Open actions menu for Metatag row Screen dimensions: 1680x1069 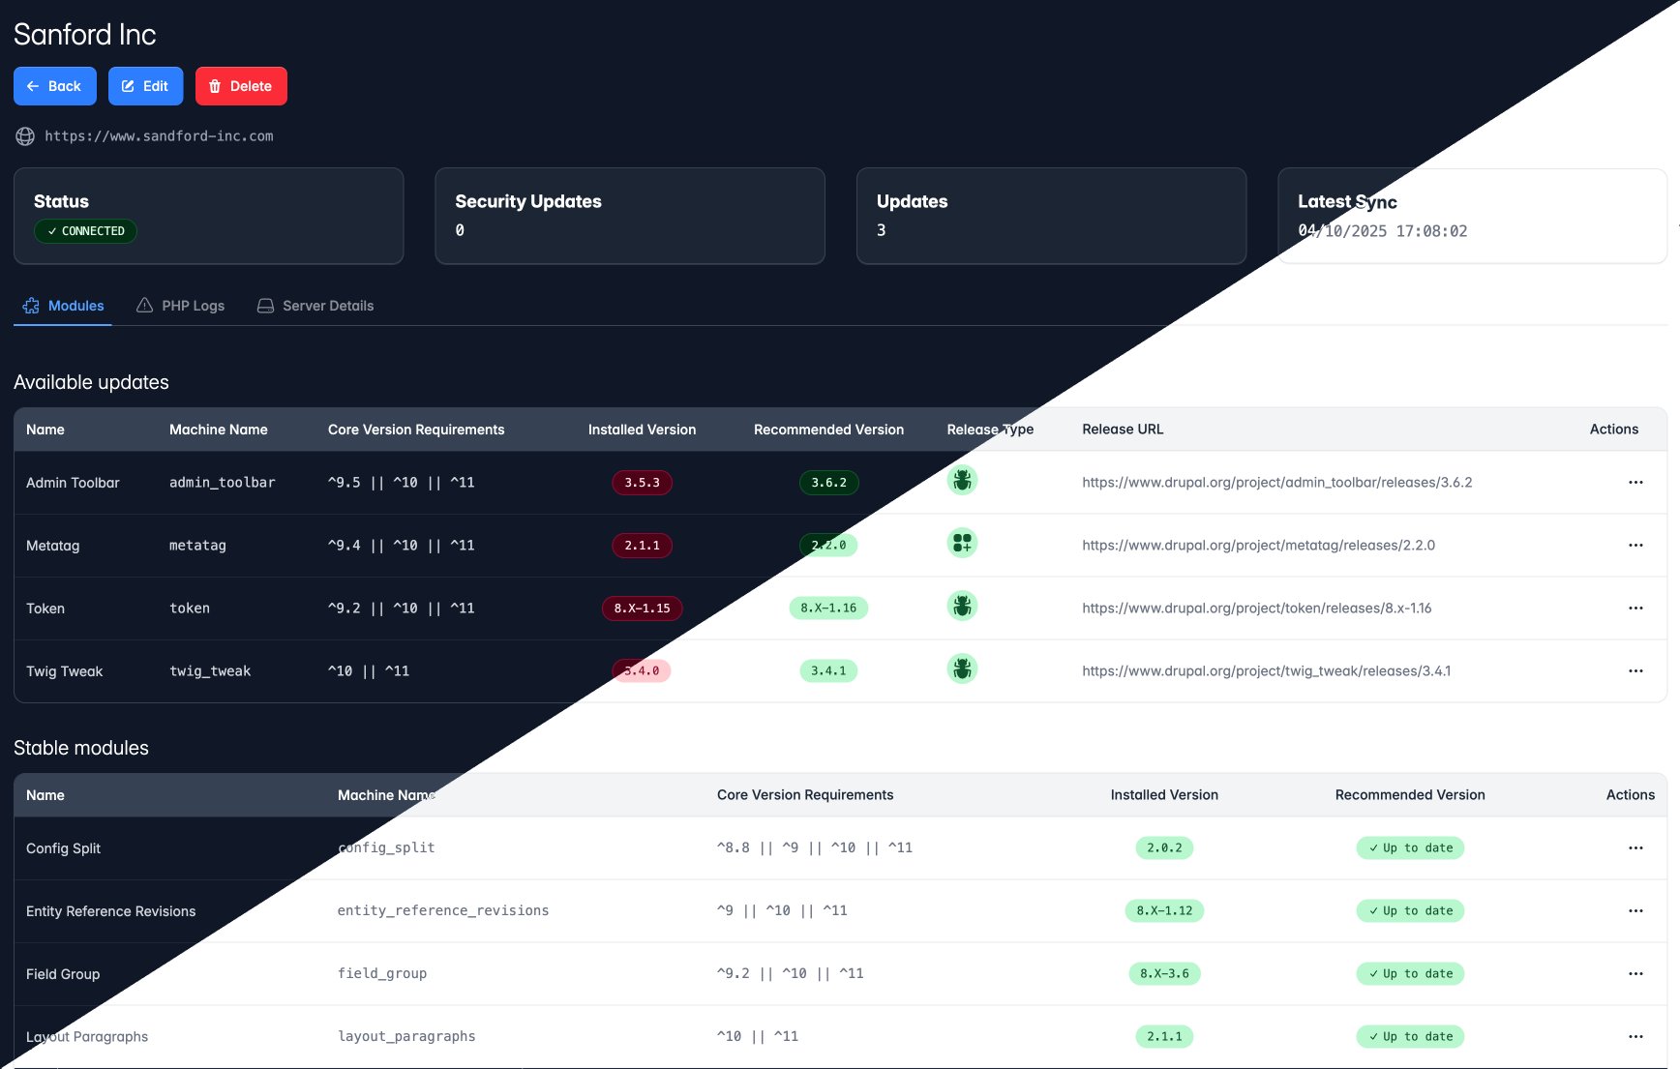click(1635, 546)
